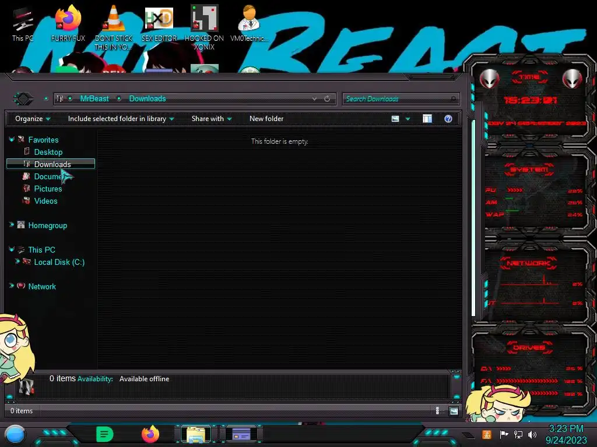This screenshot has height=447, width=597.
Task: Open This PC desktop icon
Action: pos(23,24)
